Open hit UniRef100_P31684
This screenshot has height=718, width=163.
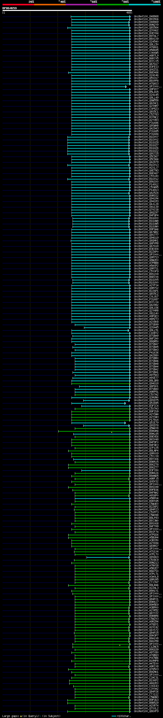click(x=146, y=134)
